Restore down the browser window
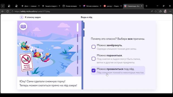The height and width of the screenshot is (97, 173). point(164,6)
